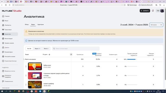Click the Просмотры column header
166x93 pixels.
[x=80, y=55]
